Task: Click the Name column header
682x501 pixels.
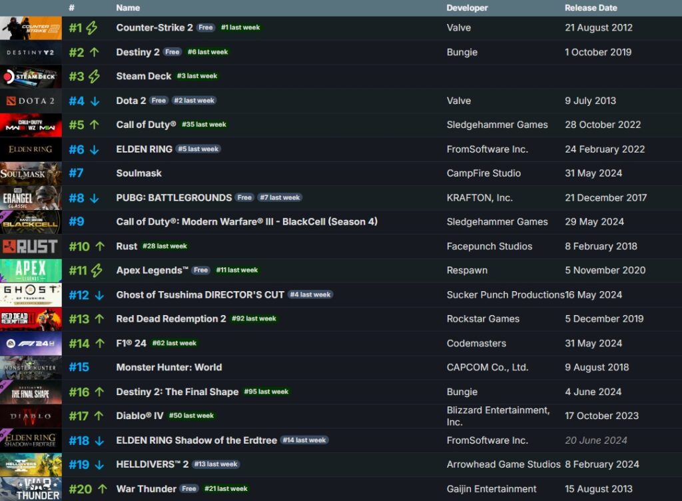Action: pyautogui.click(x=127, y=7)
